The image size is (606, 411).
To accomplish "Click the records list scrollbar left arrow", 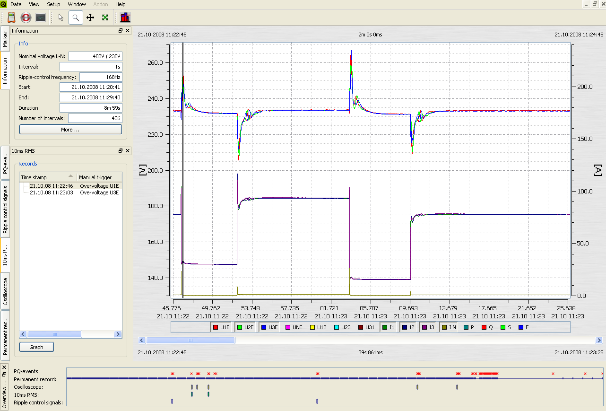I will [23, 334].
